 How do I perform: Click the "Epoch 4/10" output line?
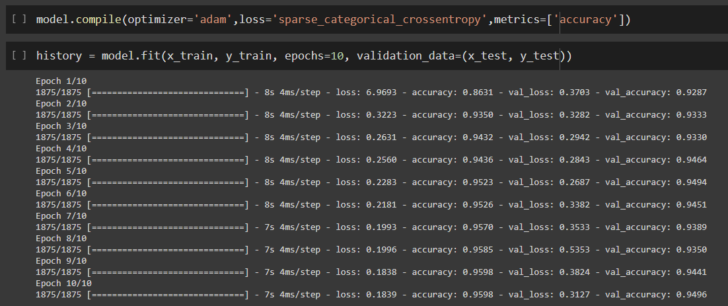[x=61, y=149]
